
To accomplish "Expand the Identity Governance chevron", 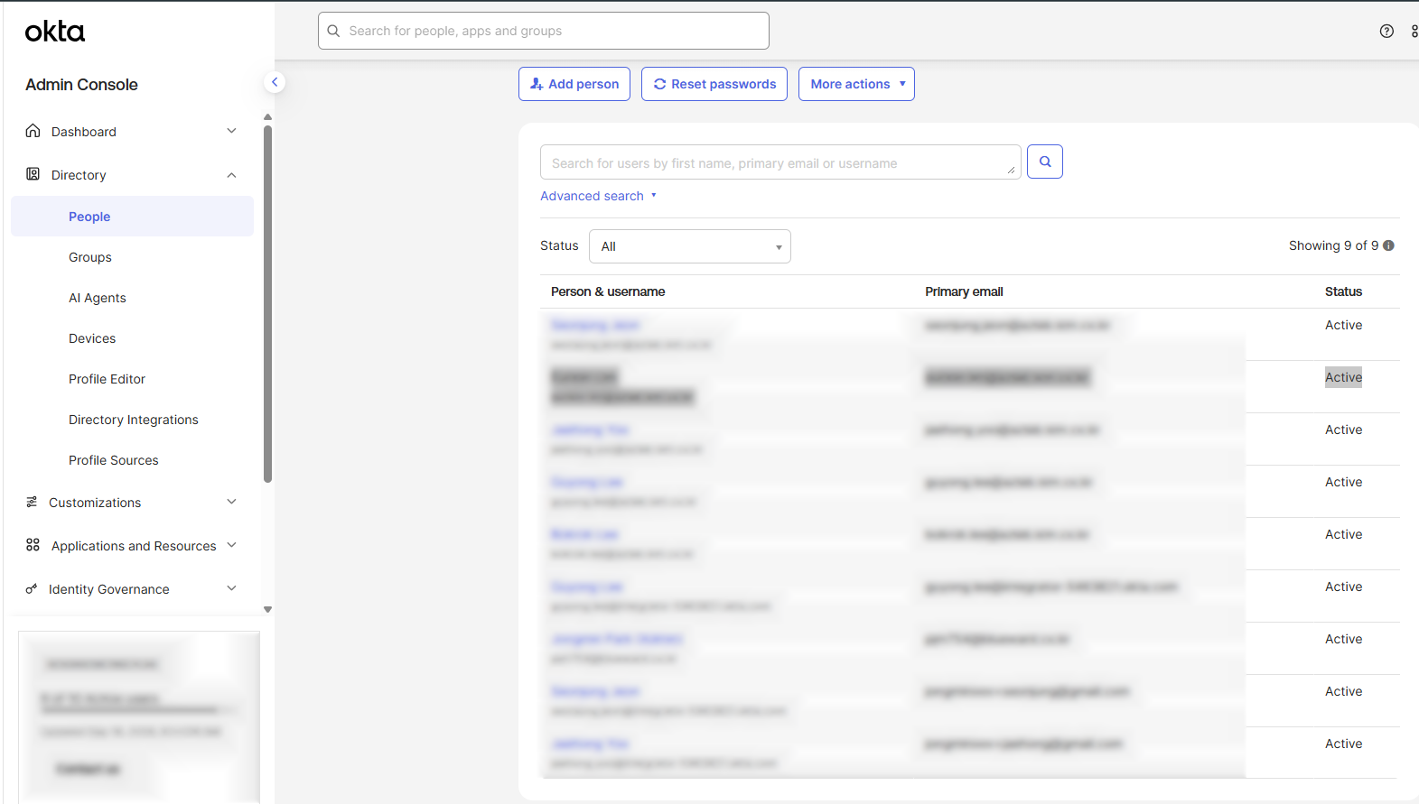I will coord(231,588).
